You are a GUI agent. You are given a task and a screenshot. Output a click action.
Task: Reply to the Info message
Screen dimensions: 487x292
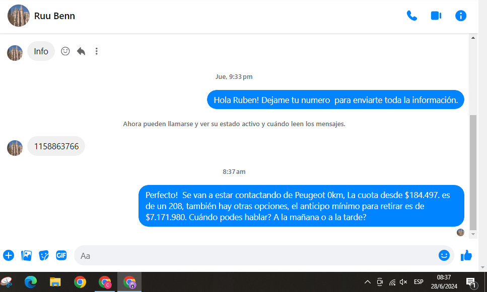pyautogui.click(x=81, y=51)
